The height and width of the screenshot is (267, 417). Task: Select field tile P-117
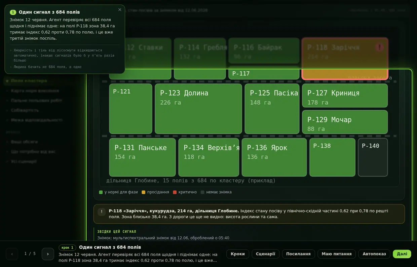(264, 74)
